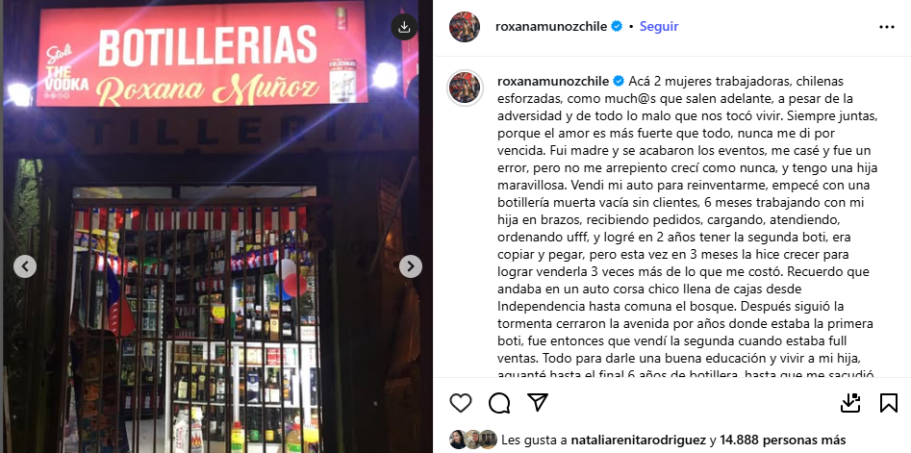Open comments with the speech bubble icon
Image resolution: width=911 pixels, height=453 pixels.
(499, 402)
